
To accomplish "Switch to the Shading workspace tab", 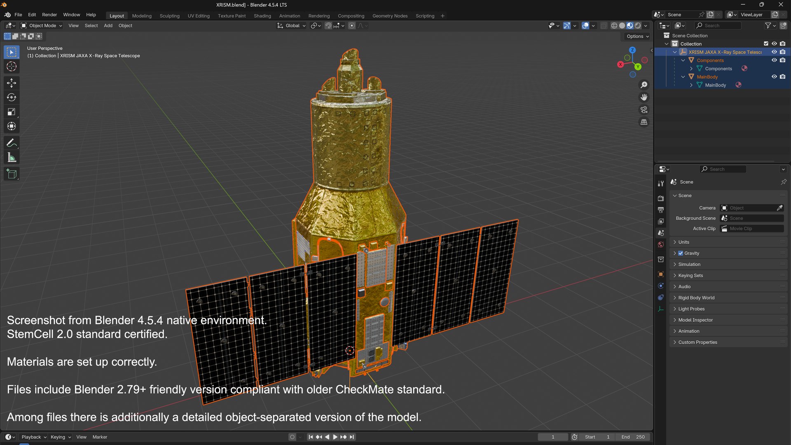I will pos(262,16).
